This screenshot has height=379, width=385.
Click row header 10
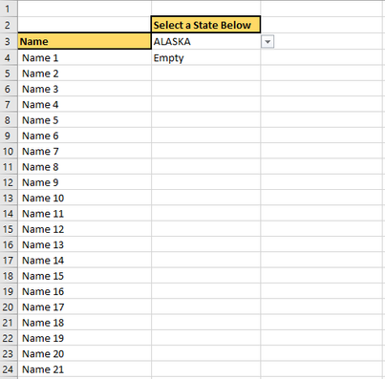[x=9, y=151]
